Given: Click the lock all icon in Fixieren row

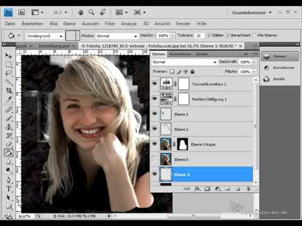Looking at the screenshot, I should point(193,72).
